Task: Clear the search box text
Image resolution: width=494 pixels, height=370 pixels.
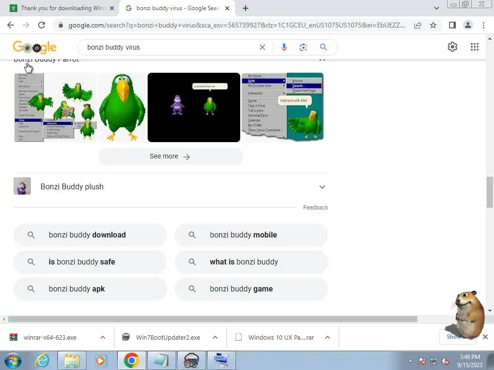Action: pyautogui.click(x=262, y=47)
